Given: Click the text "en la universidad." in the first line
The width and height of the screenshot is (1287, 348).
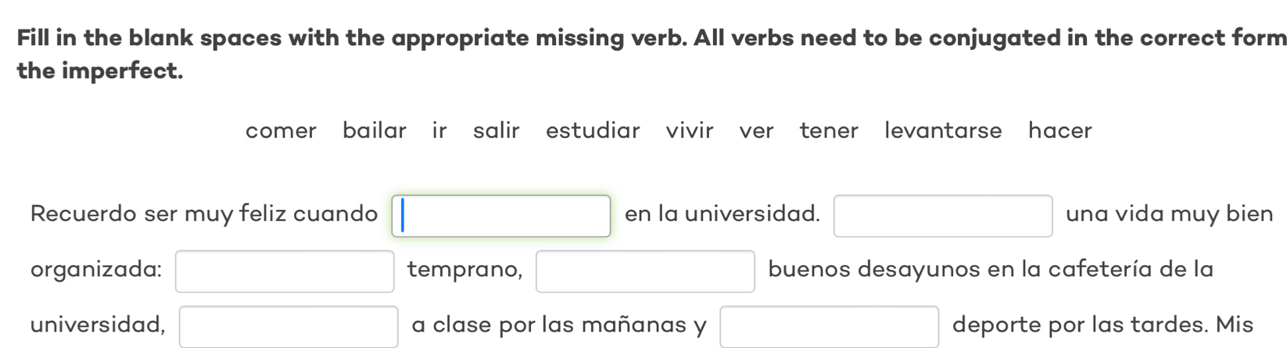Looking at the screenshot, I should click(x=722, y=214).
